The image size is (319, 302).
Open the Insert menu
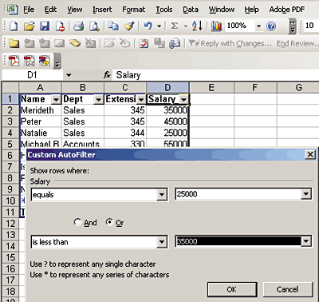click(x=102, y=10)
